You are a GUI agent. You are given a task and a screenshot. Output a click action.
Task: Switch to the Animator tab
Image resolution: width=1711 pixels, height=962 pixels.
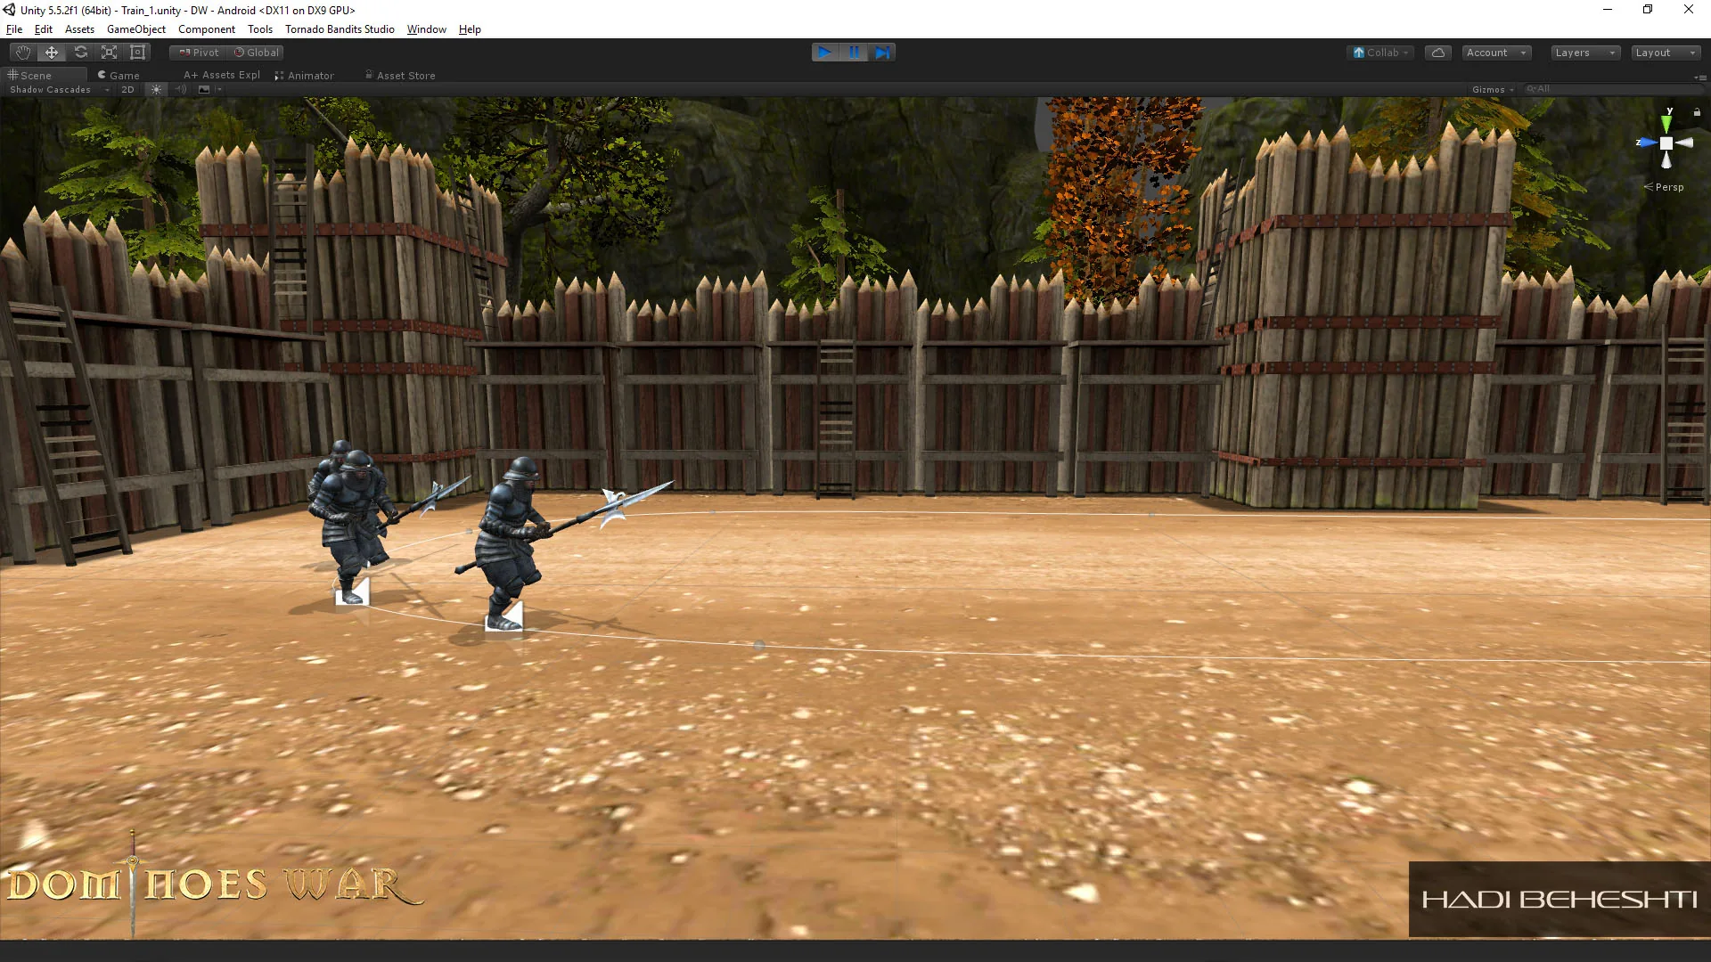305,76
